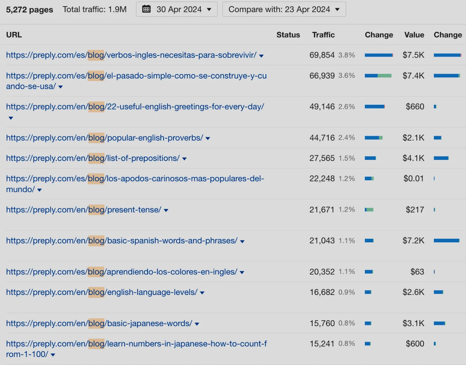
Task: Click the Status column header
Action: tap(288, 35)
